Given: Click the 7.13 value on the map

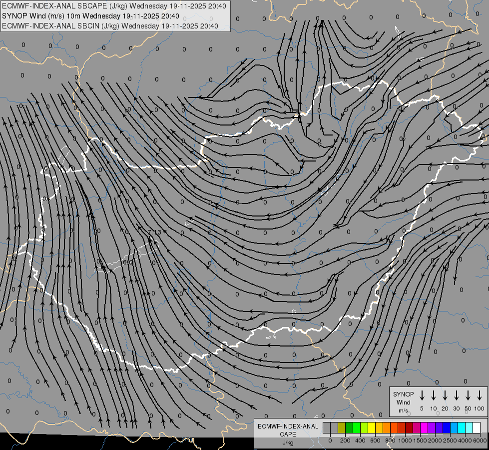Looking at the screenshot, I should (x=154, y=232).
